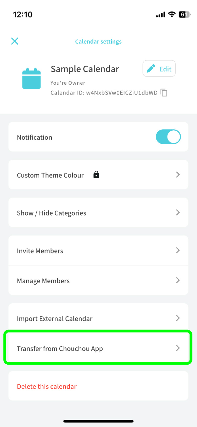
Task: Tap Delete this calendar
Action: (x=47, y=386)
